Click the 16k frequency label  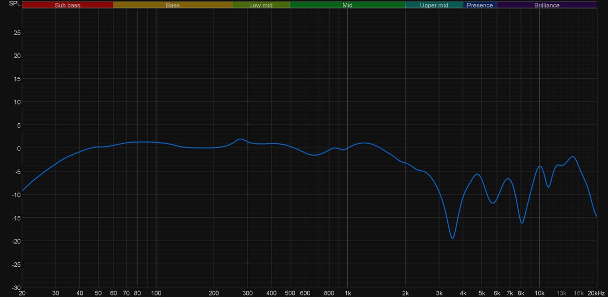point(579,294)
